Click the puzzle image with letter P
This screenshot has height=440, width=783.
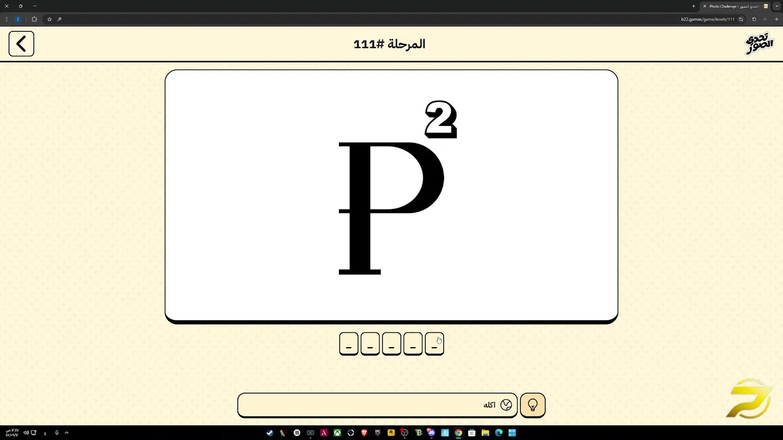coord(391,196)
